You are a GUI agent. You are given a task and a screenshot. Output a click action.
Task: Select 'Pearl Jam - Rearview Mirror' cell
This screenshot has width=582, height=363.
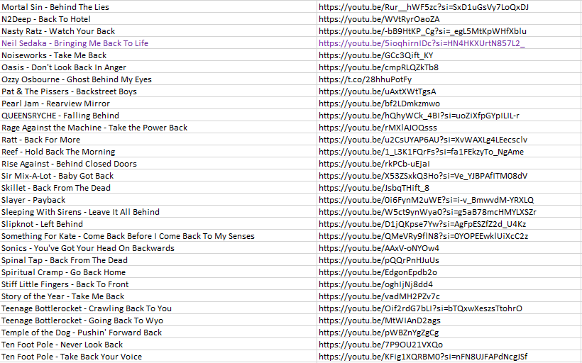pos(158,103)
